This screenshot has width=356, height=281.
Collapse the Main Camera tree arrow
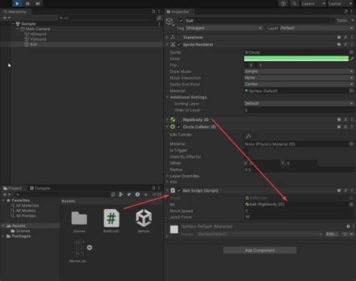(x=17, y=29)
